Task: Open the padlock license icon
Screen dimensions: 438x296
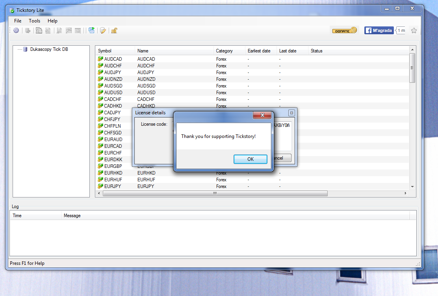Action: (114, 30)
